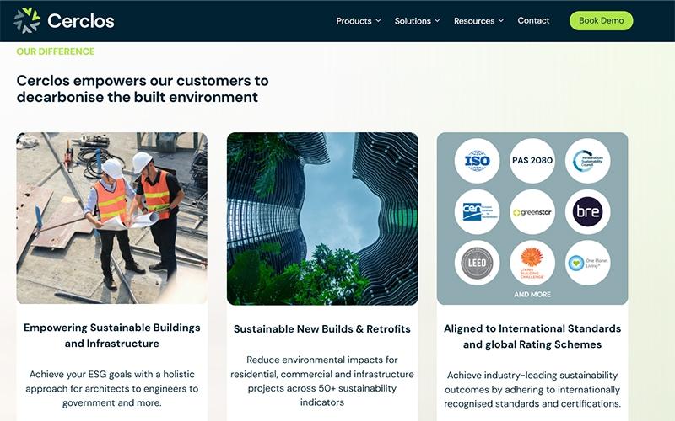The image size is (675, 421).
Task: Click the One Planet Living logo
Action: click(587, 263)
